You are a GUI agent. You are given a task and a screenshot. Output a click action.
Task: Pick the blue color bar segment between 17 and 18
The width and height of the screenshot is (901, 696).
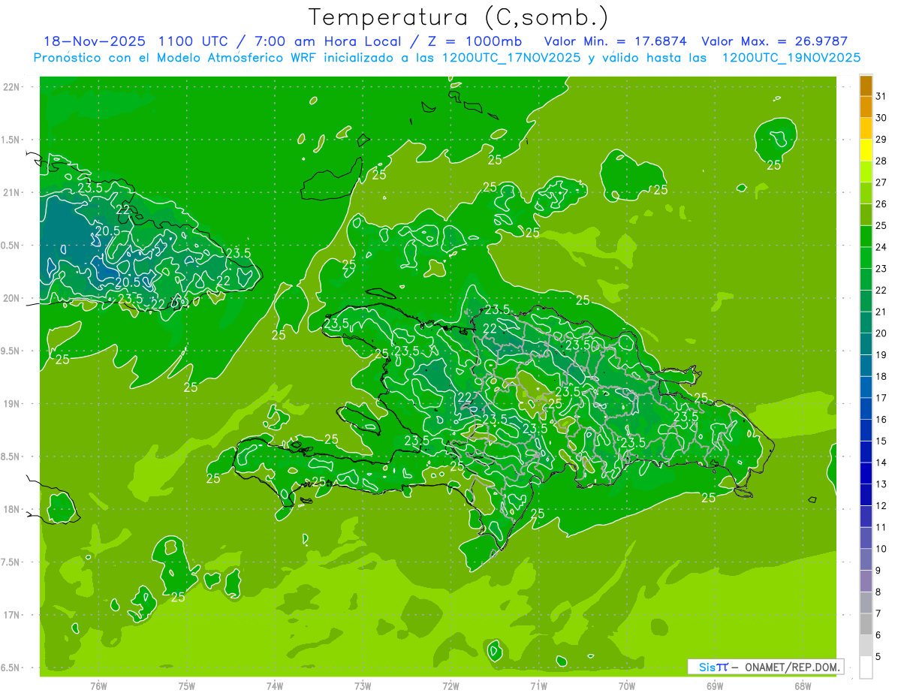866,387
